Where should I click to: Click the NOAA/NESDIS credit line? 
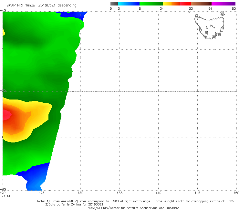pos(133,208)
